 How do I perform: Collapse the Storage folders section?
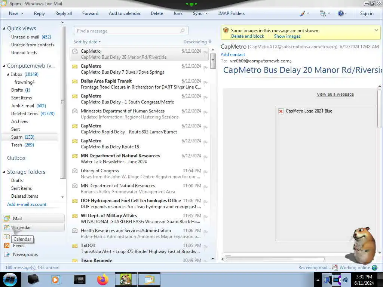coord(4,172)
